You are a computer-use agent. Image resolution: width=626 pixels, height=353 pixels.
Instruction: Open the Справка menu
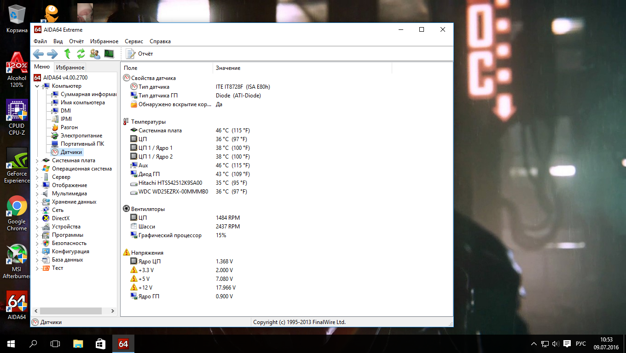(160, 41)
